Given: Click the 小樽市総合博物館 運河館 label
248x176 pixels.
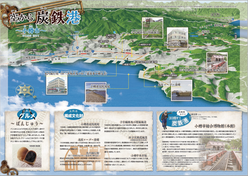Looking at the screenshot, I should (x=146, y=62).
